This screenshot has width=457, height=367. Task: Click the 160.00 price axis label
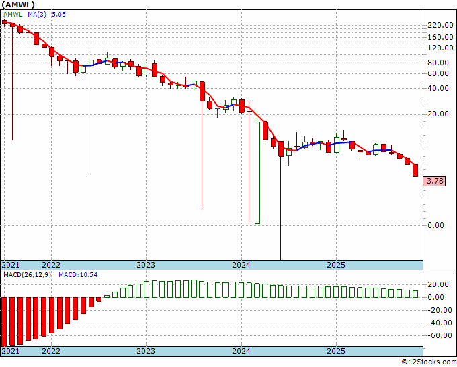point(440,37)
